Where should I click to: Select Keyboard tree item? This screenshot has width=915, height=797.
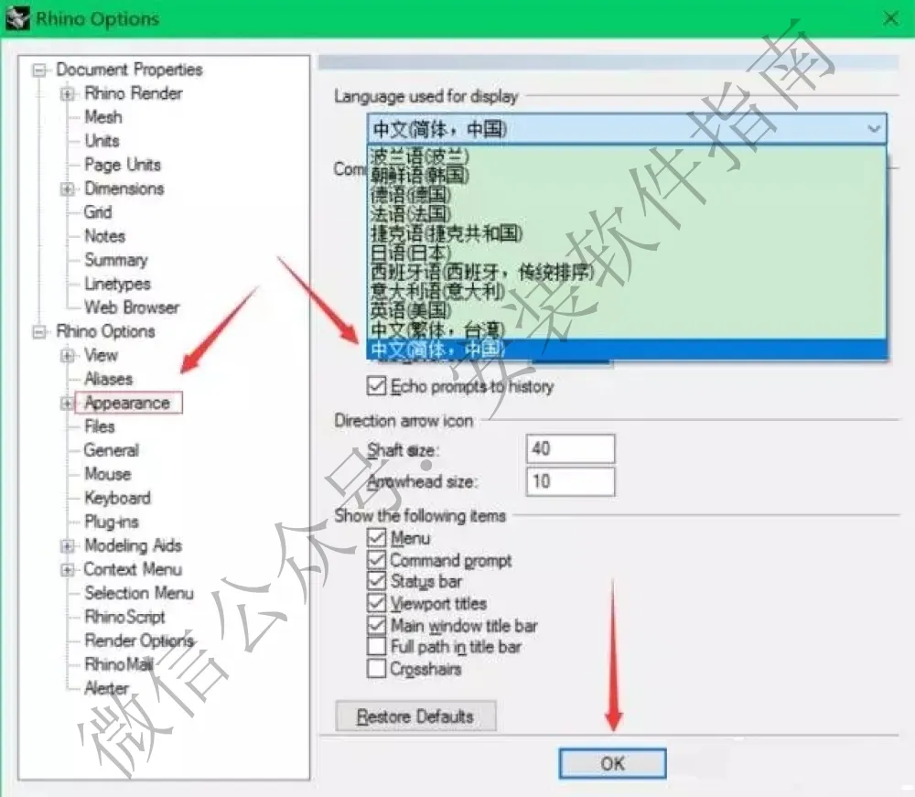[118, 499]
